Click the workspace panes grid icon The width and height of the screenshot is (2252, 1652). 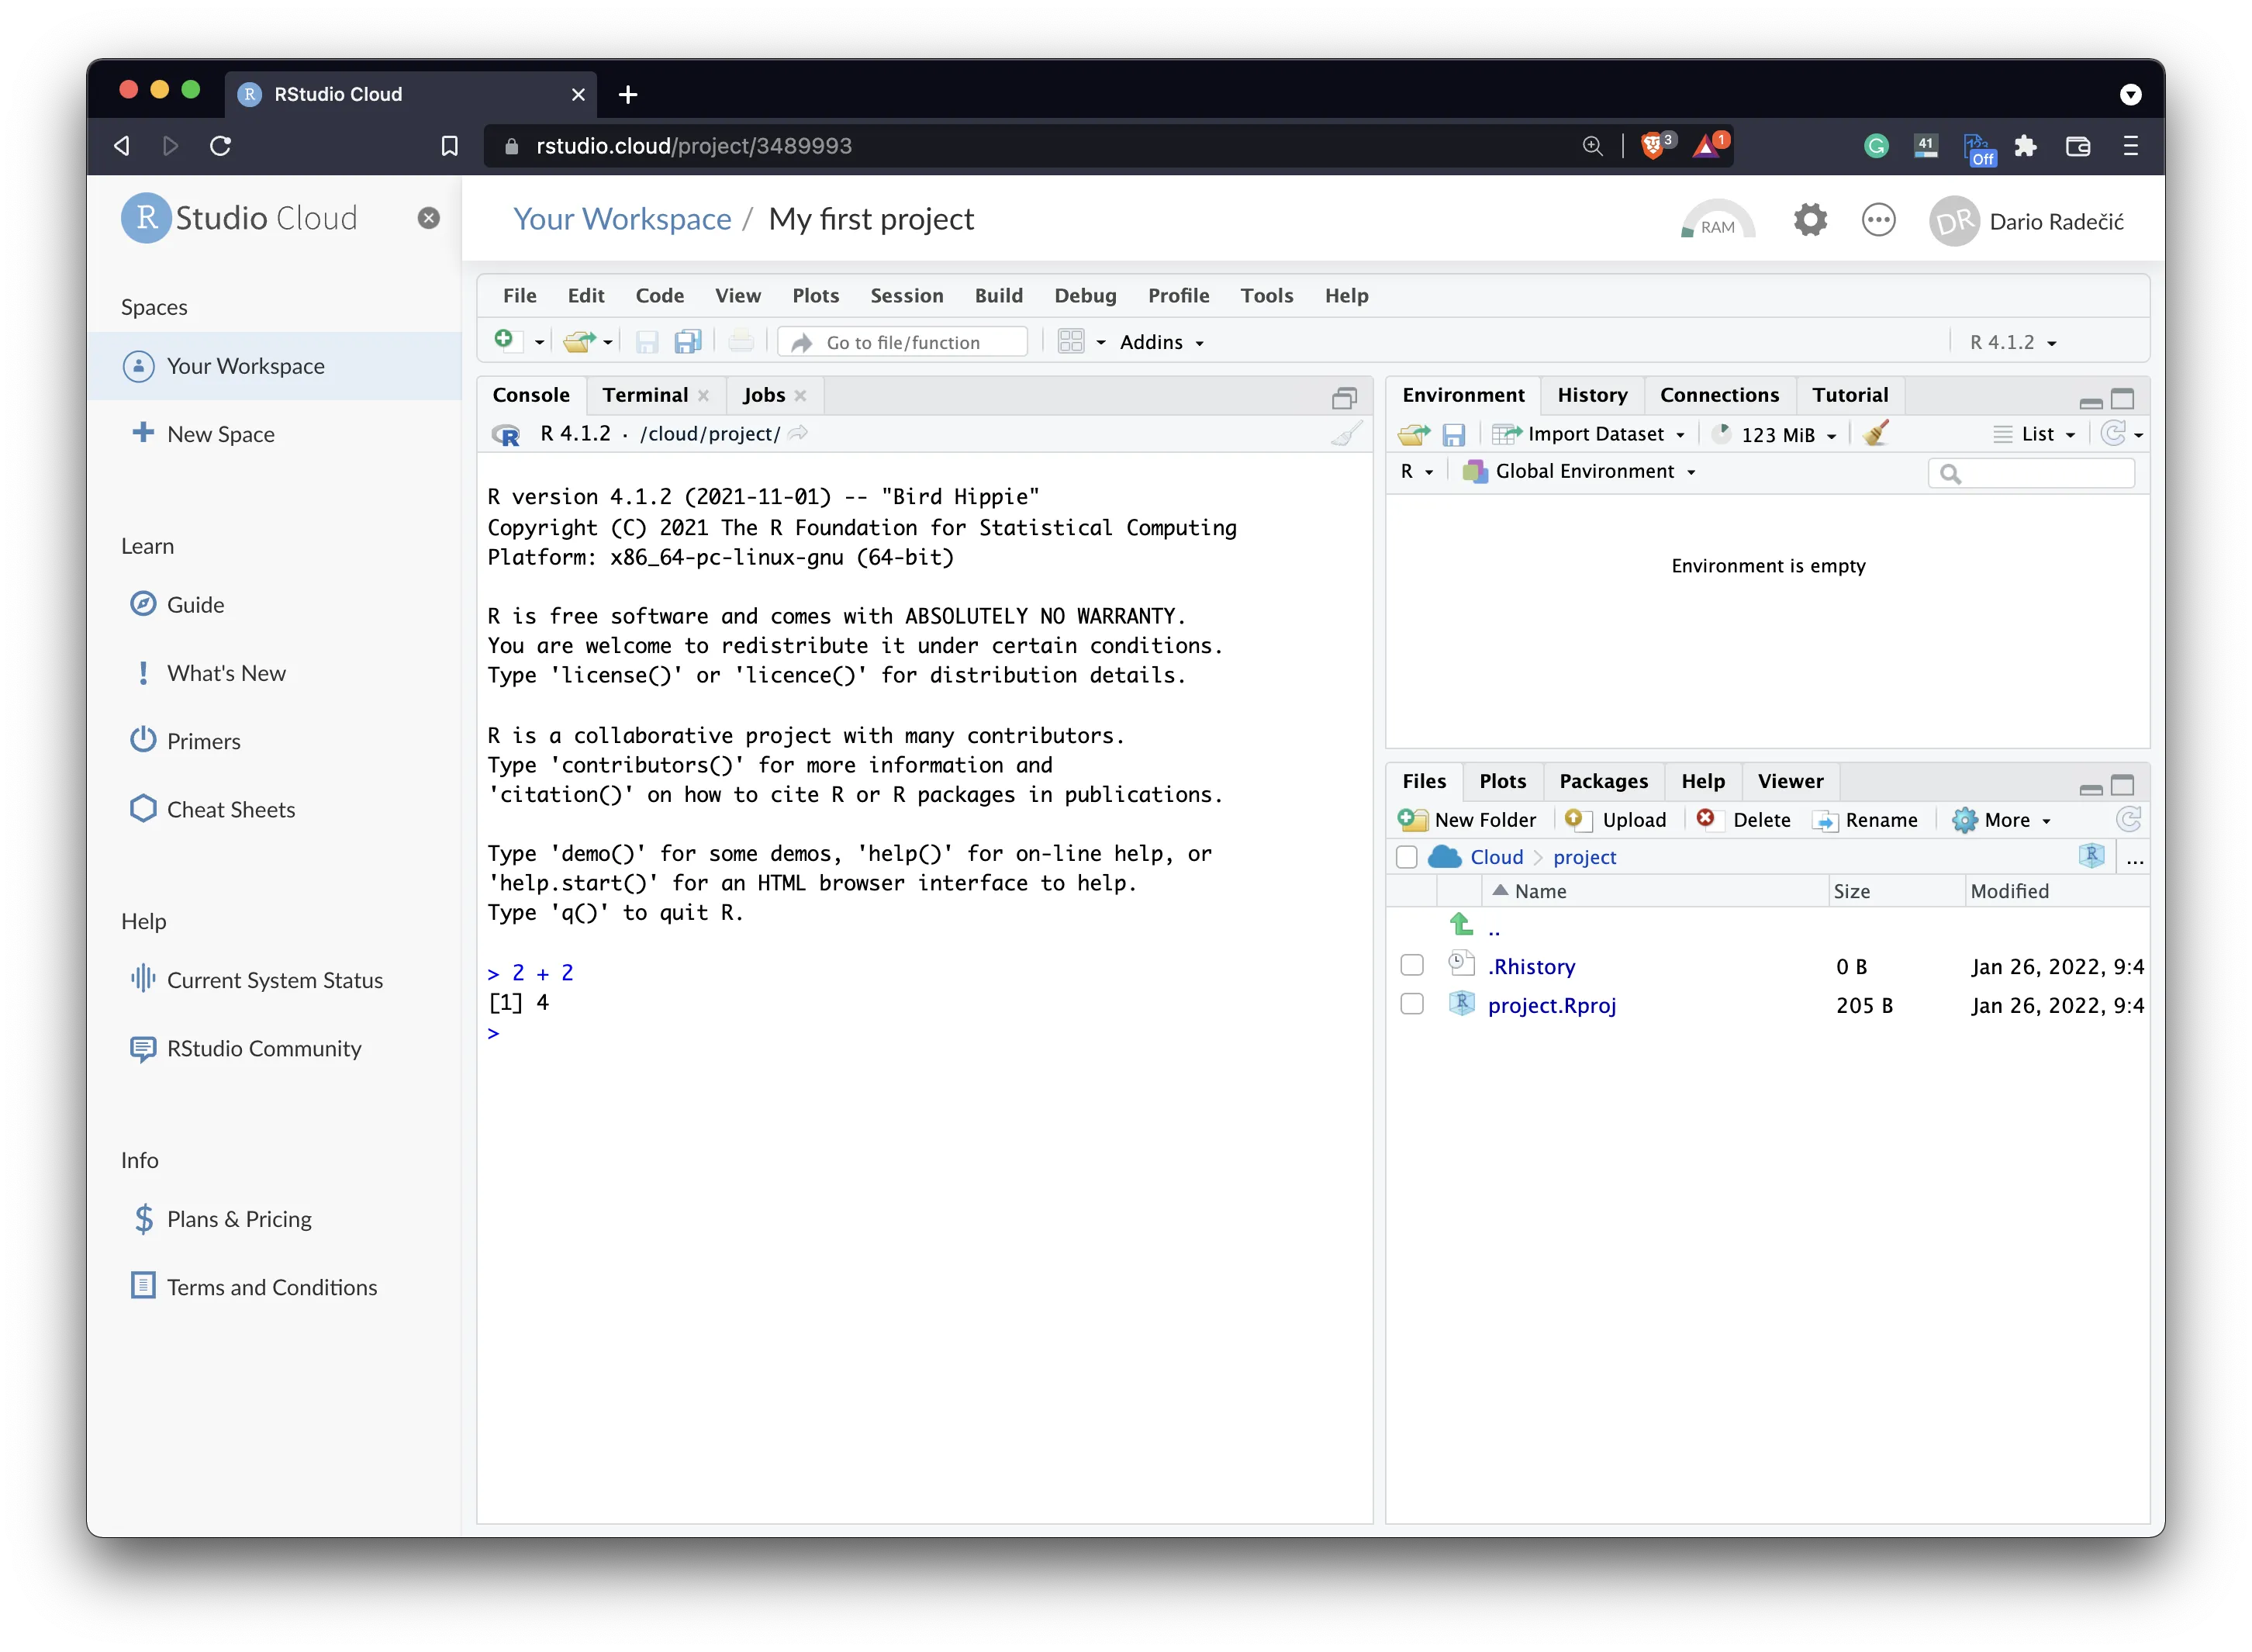1071,342
